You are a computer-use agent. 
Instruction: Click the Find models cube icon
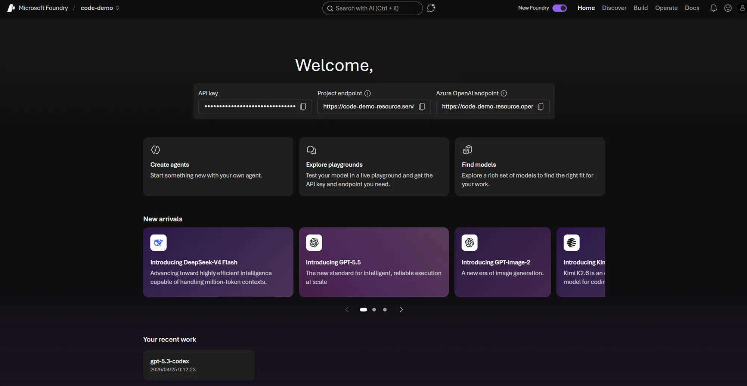(467, 150)
